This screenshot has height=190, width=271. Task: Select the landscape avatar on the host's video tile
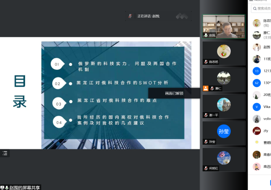[x=224, y=78]
